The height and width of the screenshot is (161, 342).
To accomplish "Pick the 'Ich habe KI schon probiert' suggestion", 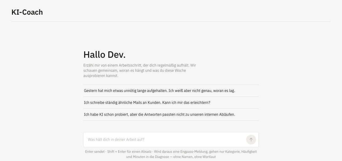I will [x=171, y=115].
